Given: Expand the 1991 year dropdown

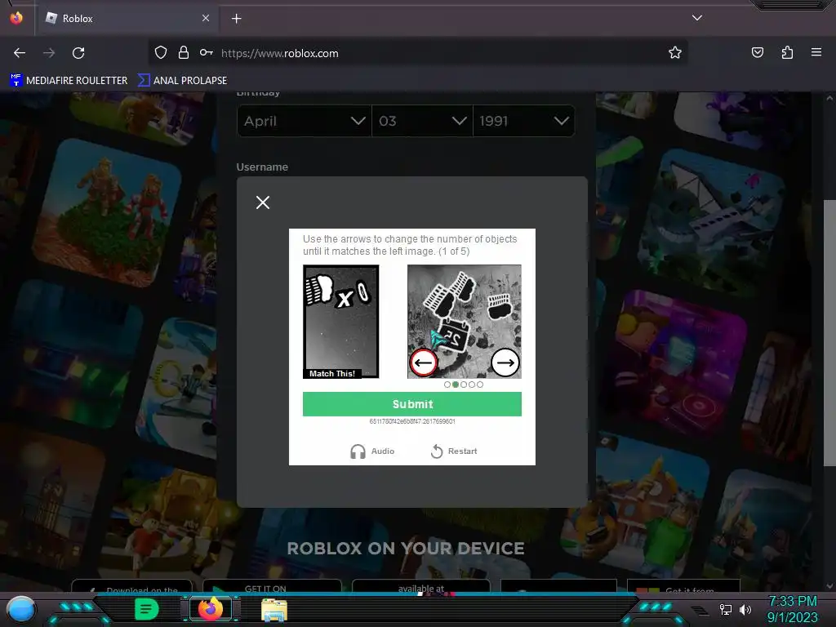Looking at the screenshot, I should (x=523, y=121).
